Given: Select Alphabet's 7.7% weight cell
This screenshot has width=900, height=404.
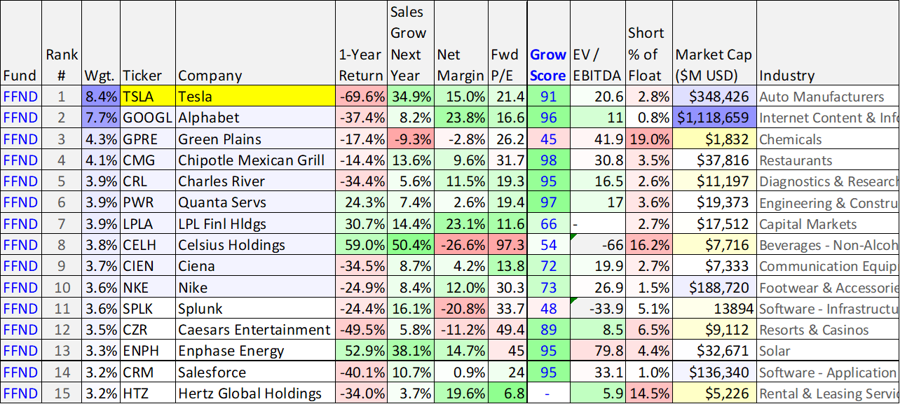Looking at the screenshot, I should [x=102, y=118].
